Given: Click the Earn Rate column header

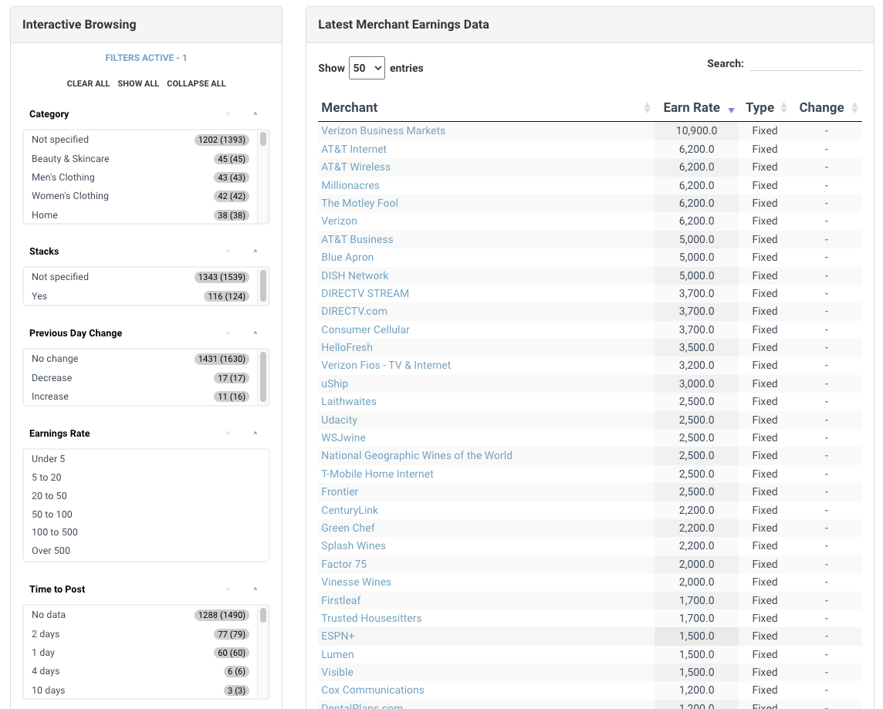Looking at the screenshot, I should (692, 107).
